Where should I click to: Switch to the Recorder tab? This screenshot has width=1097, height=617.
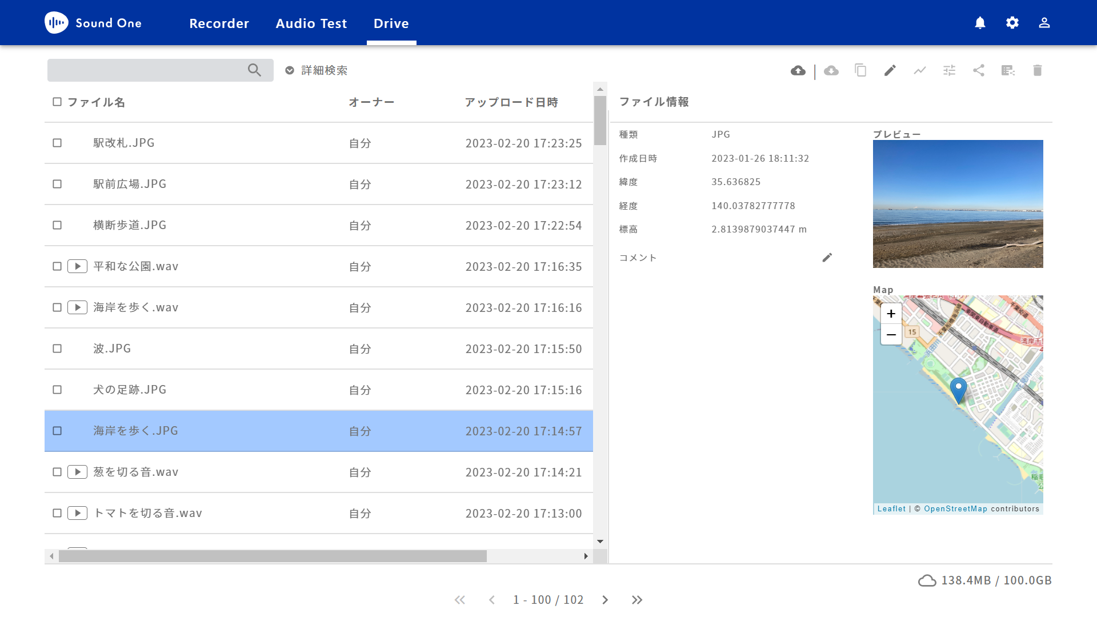pyautogui.click(x=219, y=23)
